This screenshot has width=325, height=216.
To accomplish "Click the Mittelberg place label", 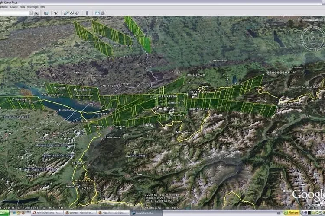I will click(183, 132).
